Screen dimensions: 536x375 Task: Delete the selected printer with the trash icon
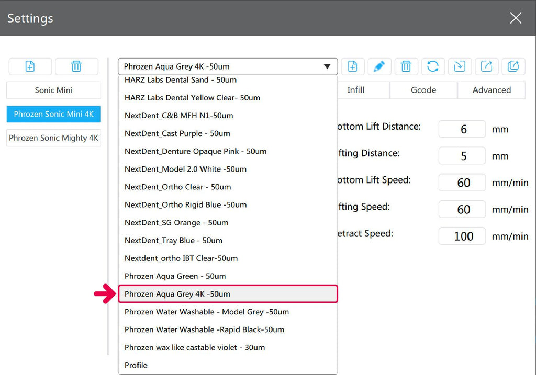76,66
